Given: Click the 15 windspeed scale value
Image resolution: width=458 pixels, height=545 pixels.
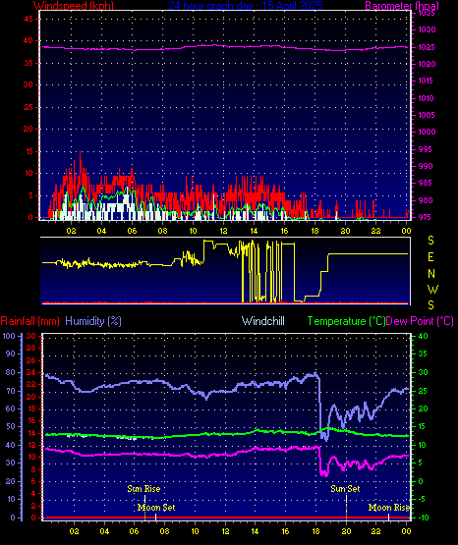Looking at the screenshot, I should [29, 151].
